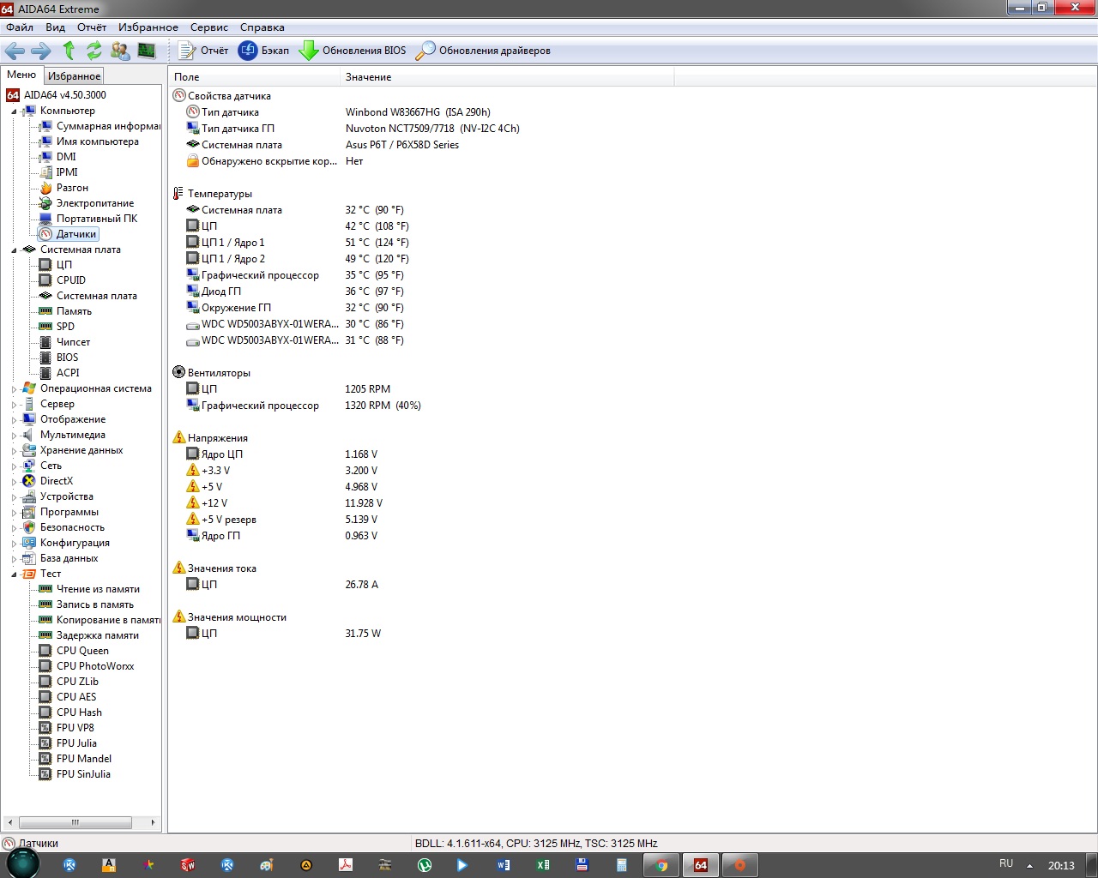This screenshot has width=1098, height=878.
Task: Open the Справка menu
Action: click(x=262, y=27)
